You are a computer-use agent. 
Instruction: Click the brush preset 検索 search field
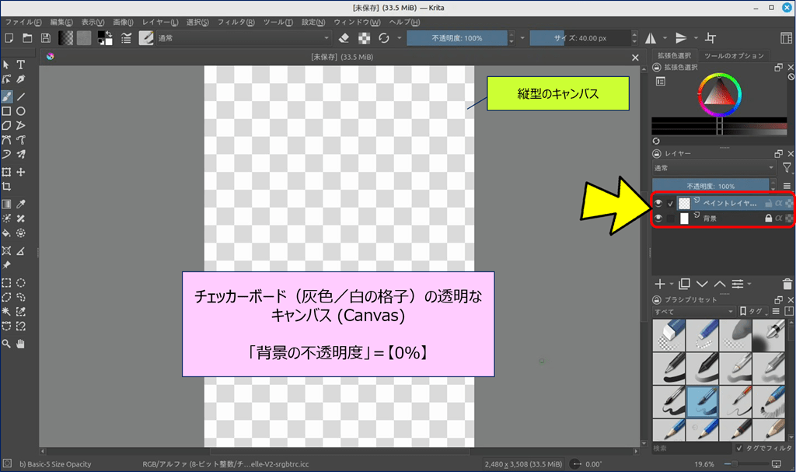pos(690,449)
